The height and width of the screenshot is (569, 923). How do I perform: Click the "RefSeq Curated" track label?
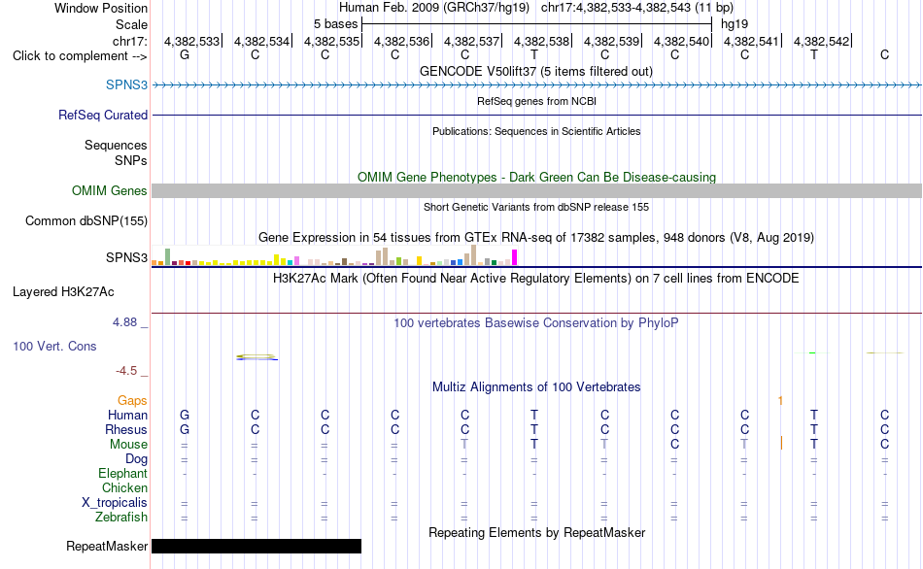click(103, 115)
